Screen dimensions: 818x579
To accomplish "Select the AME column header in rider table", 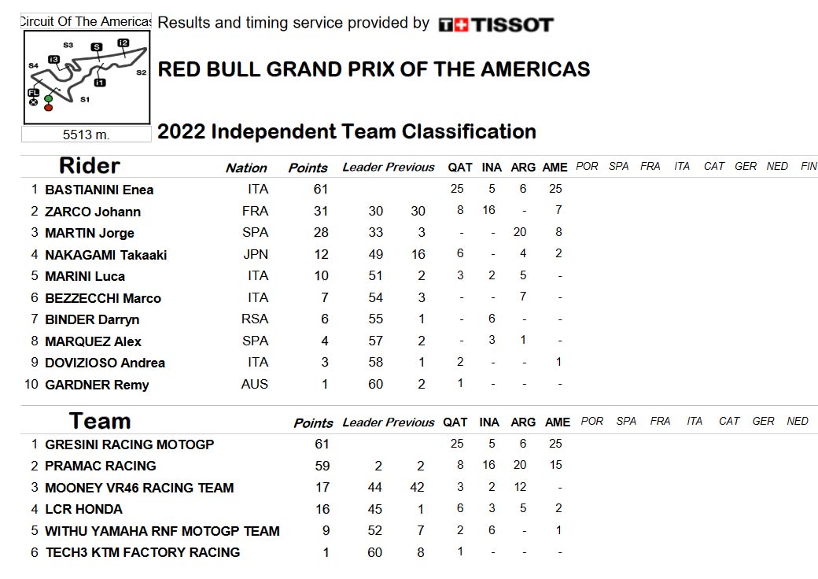I will click(555, 168).
